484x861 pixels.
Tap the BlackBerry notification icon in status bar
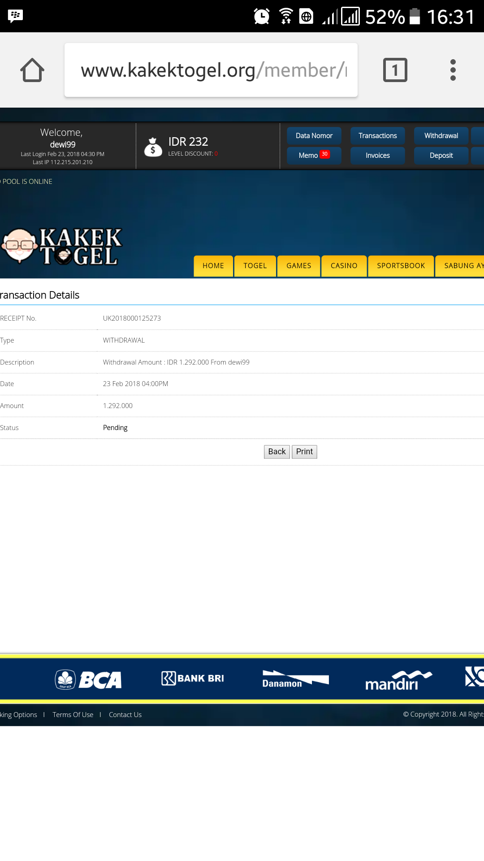point(16,16)
